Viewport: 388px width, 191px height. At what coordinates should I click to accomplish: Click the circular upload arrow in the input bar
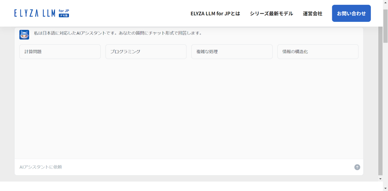(357, 167)
